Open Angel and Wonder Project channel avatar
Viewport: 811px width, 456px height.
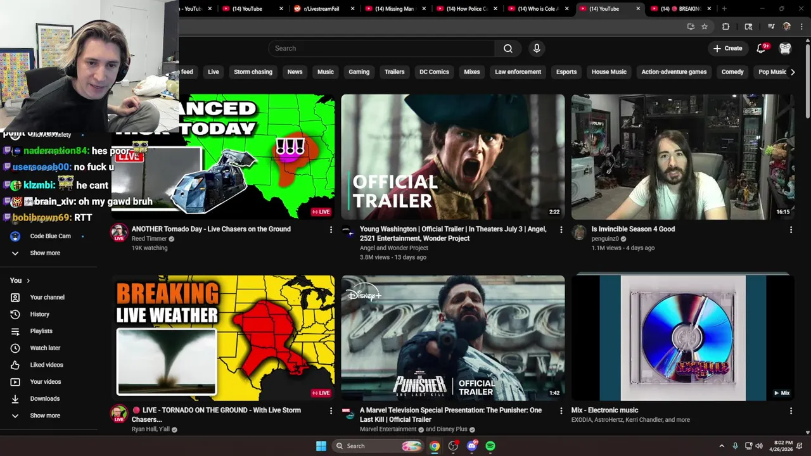348,232
